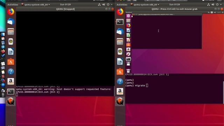The width and height of the screenshot is (224, 126).
Task: Close the QEMU mouse grab window
Action: pos(222,9)
